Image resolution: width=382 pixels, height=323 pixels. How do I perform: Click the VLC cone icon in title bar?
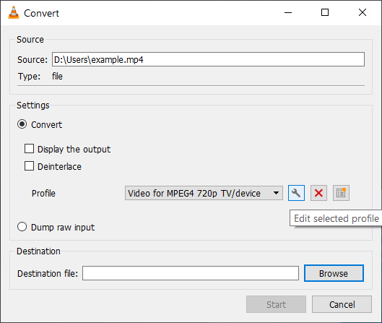[x=14, y=12]
